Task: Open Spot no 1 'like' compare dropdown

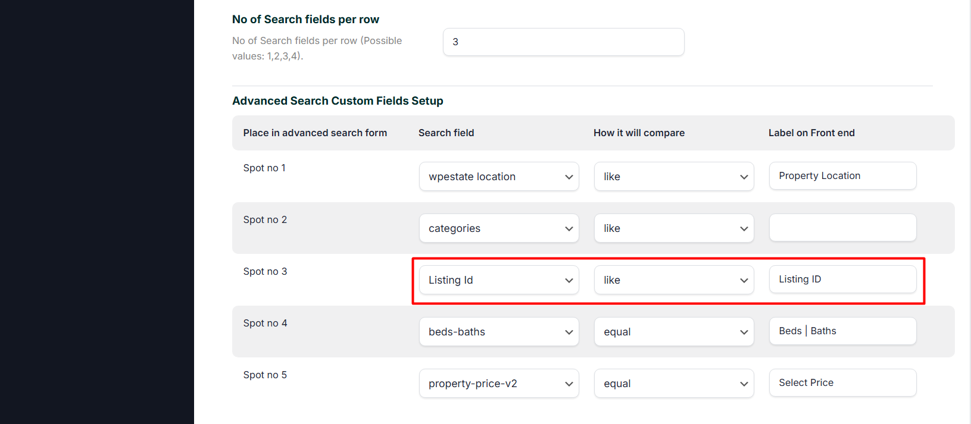Action: point(674,177)
